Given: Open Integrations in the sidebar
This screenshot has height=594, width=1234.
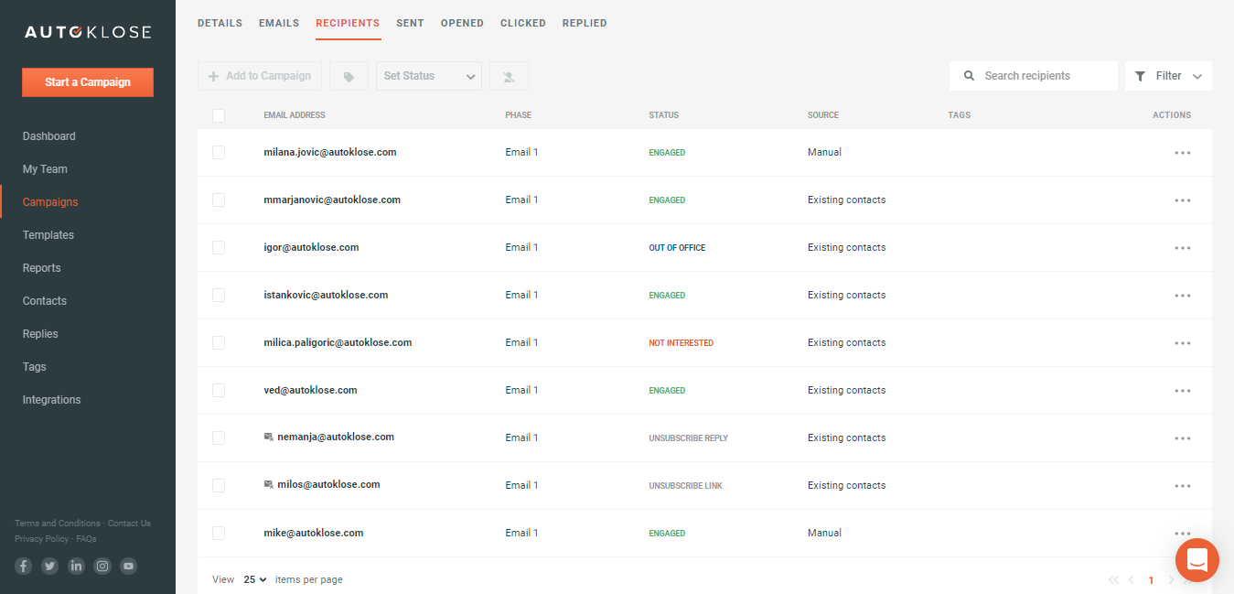Looking at the screenshot, I should (52, 400).
